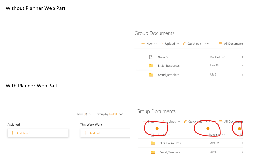Click the lower Group Documents heading
This screenshot has height=168, width=258.
(x=156, y=111)
